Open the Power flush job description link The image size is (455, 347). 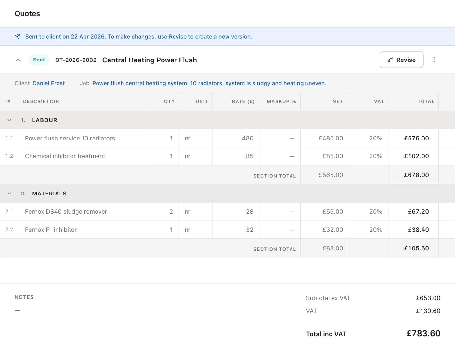click(209, 83)
